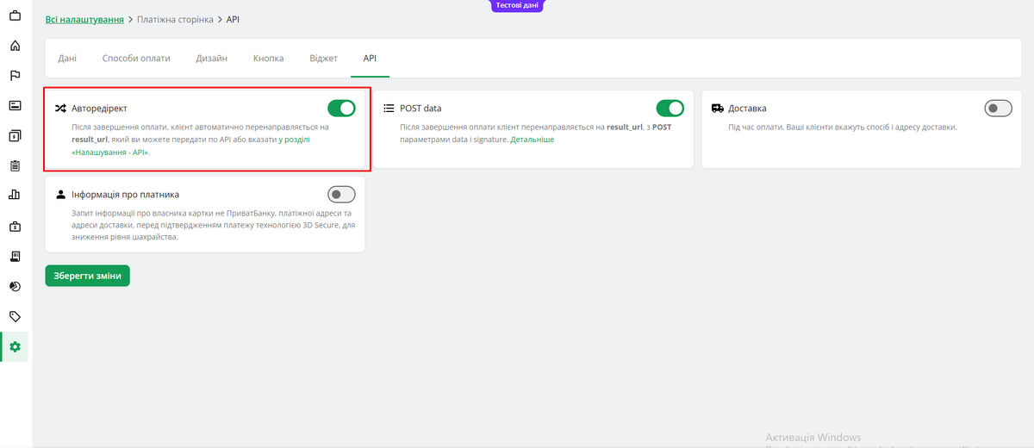Click the clipboard icon in sidebar
1034x448 pixels.
(15, 165)
